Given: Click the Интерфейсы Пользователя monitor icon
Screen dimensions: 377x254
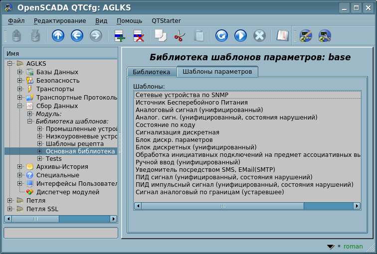Looking at the screenshot, I should click(x=29, y=183).
